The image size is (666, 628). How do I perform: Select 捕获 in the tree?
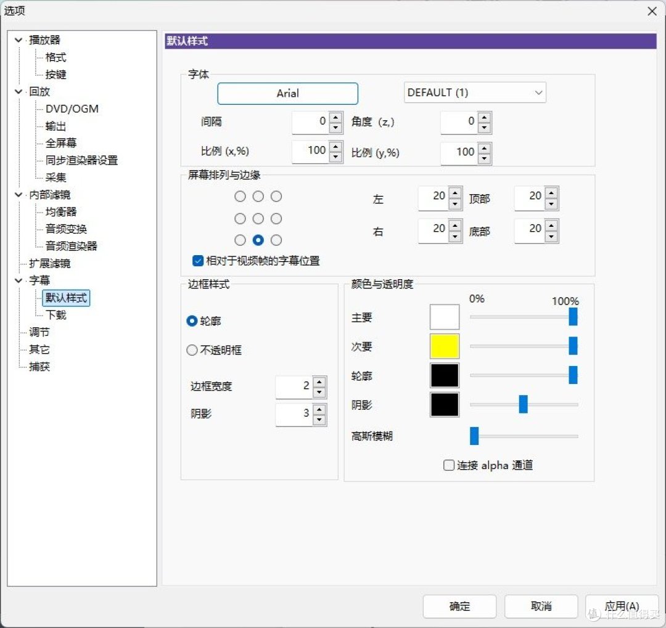pyautogui.click(x=39, y=367)
